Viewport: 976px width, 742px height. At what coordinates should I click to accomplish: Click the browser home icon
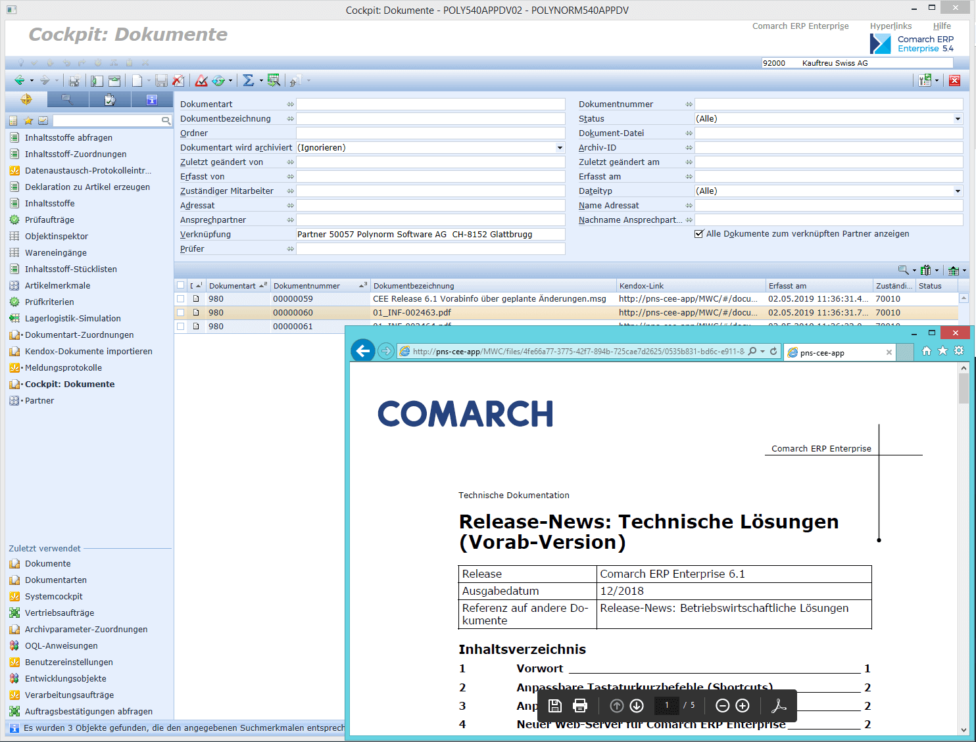[x=927, y=351]
